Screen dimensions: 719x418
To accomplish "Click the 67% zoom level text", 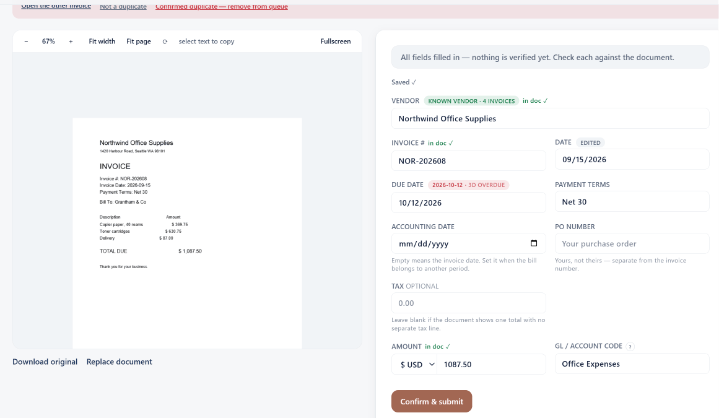I will pos(48,41).
